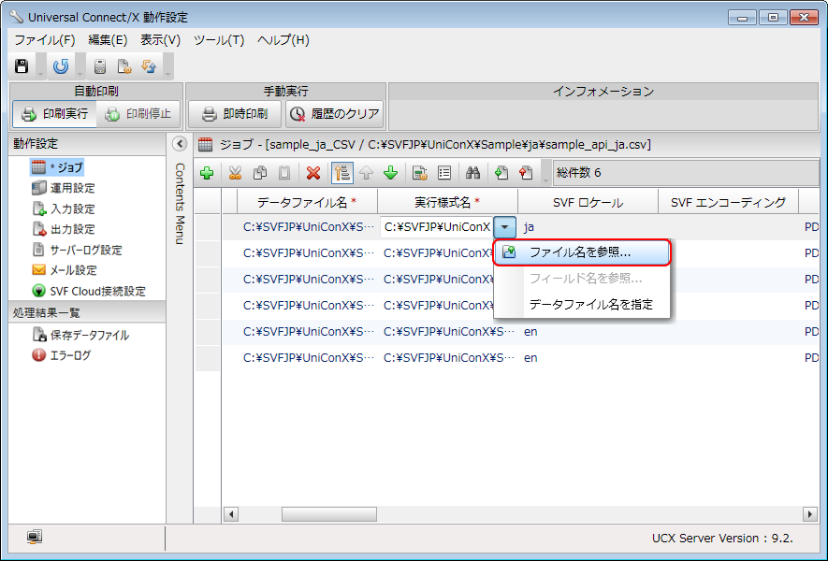Open 保存データファイル under 処理結果一覧
The height and width of the screenshot is (561, 828).
[x=80, y=335]
